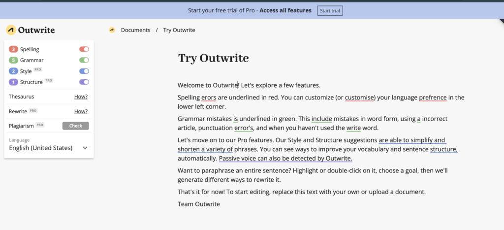504x230 pixels.
Task: Click the Grammar label in the sidebar
Action: (x=32, y=60)
